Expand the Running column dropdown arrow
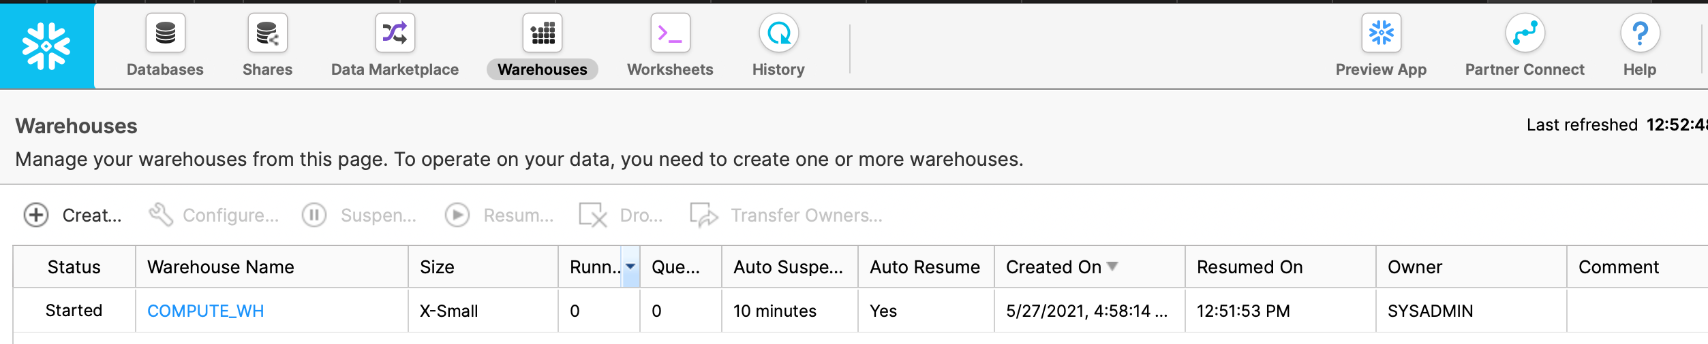Viewport: 1708px width, 344px height. [x=630, y=266]
